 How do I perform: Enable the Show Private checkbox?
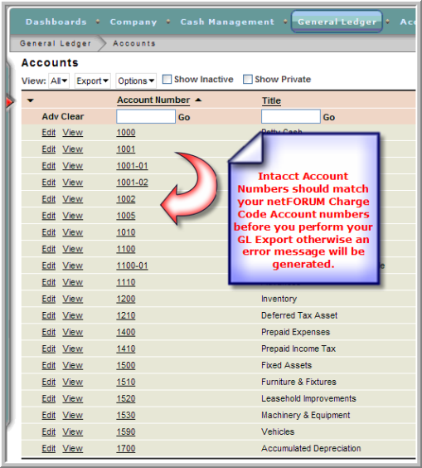[x=248, y=80]
